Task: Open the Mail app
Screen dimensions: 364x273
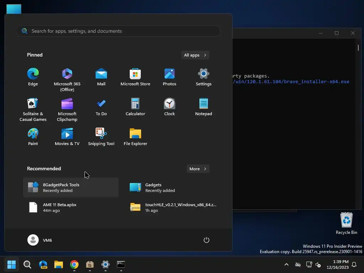Action: coord(101,77)
